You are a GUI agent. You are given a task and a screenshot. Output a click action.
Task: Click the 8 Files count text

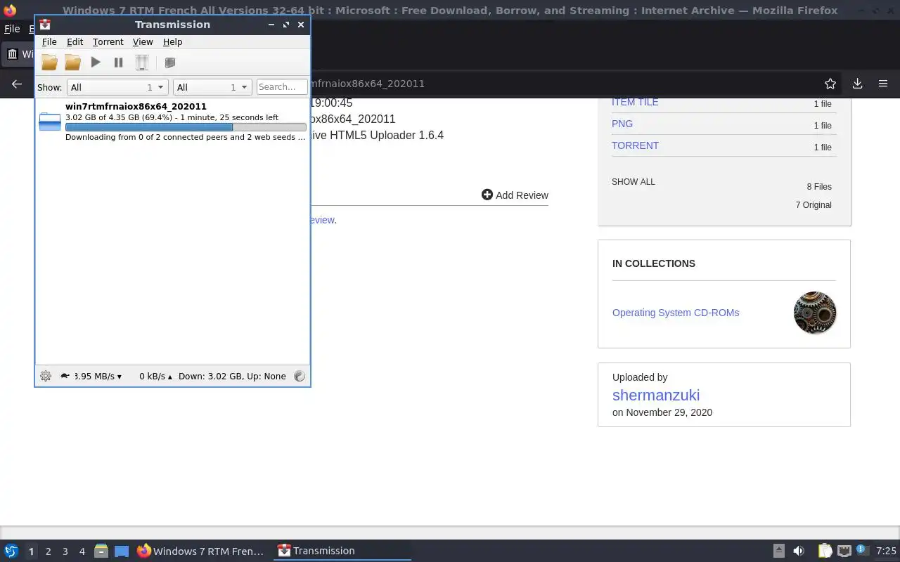pos(819,187)
